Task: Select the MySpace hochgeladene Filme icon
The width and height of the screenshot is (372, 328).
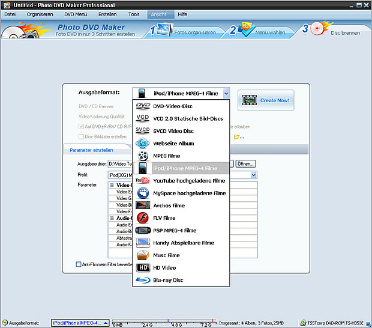Action: point(143,193)
